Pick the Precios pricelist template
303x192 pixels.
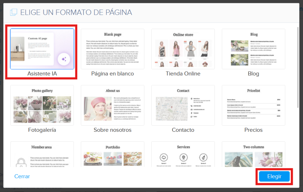click(x=253, y=105)
